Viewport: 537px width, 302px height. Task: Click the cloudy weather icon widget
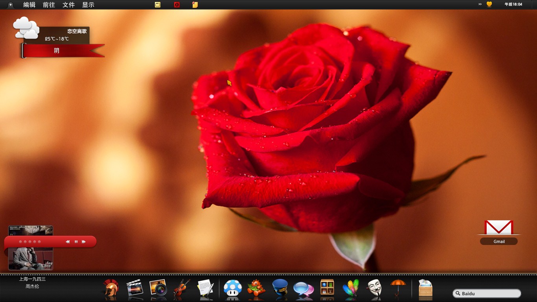coord(26,28)
